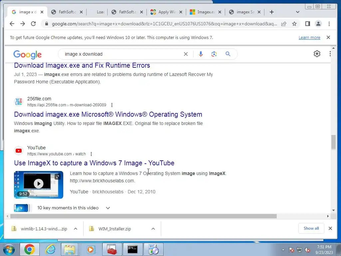The height and width of the screenshot is (256, 341).
Task: Expand the 10 key moments section
Action: click(108, 208)
